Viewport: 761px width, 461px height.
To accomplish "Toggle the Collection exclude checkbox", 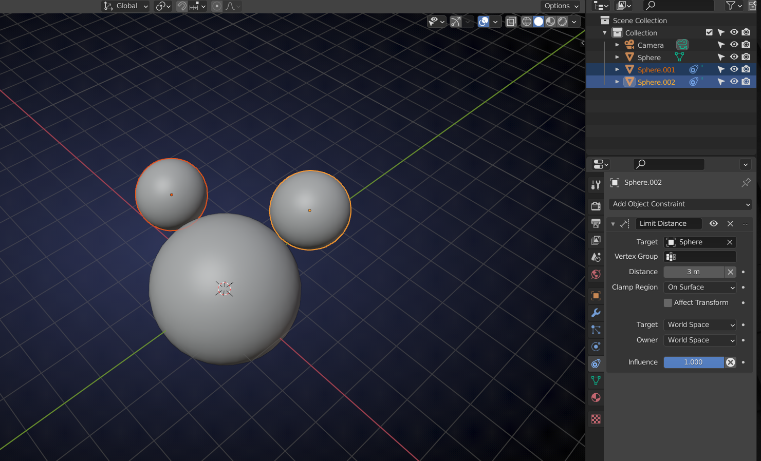I will pos(709,32).
